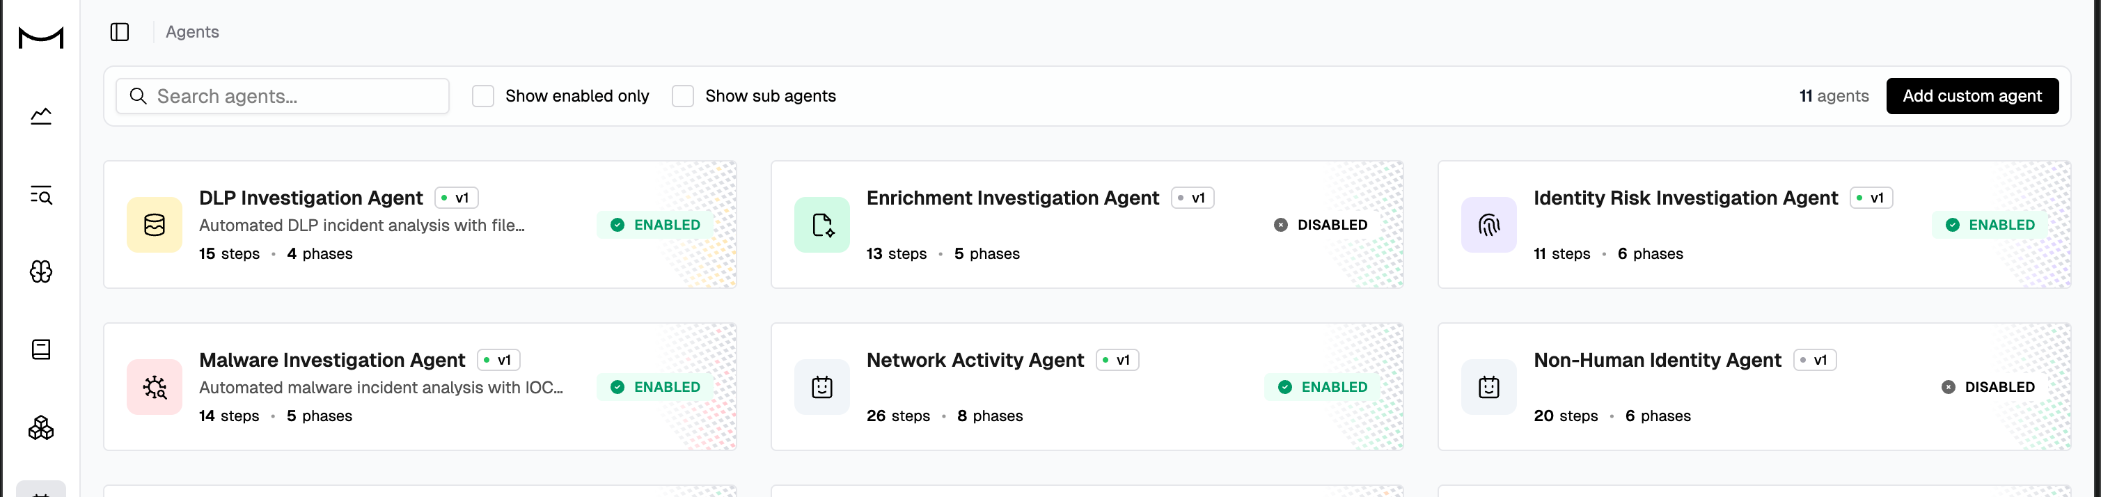2101x497 pixels.
Task: Check the Show sub agents checkbox
Action: click(683, 96)
